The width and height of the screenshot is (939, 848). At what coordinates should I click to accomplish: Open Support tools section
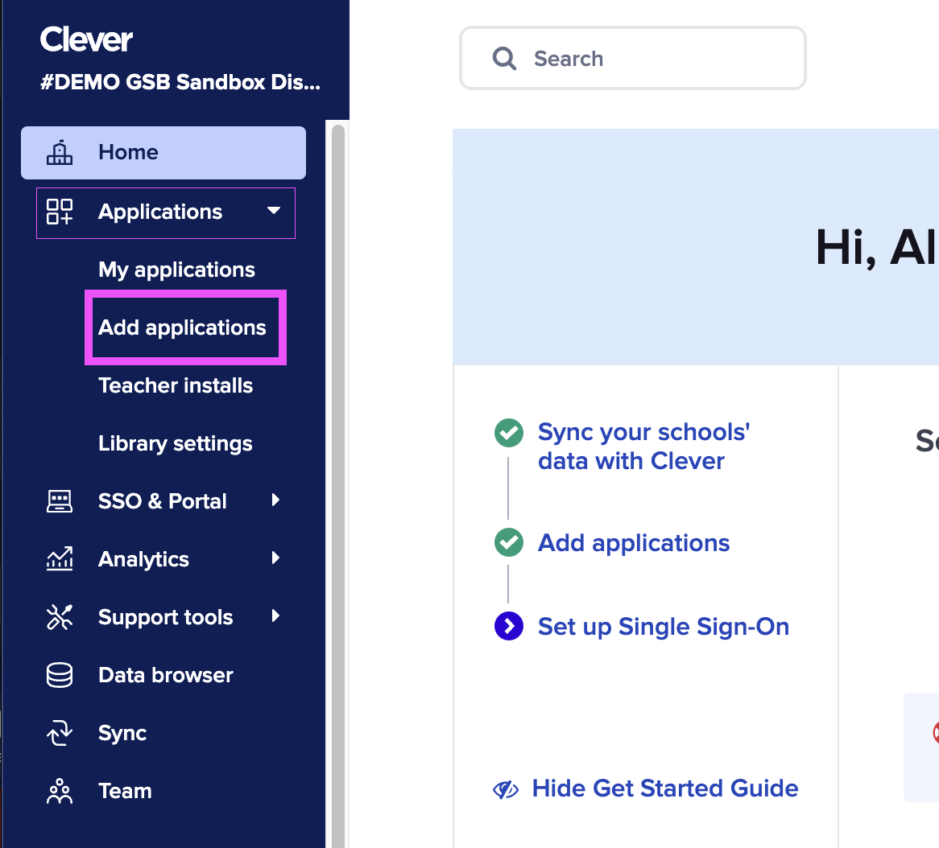pyautogui.click(x=163, y=617)
